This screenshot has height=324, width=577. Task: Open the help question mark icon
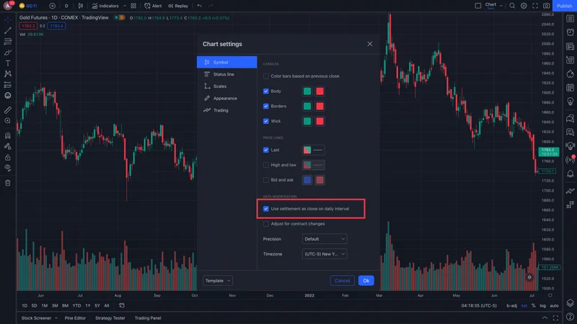(570, 316)
